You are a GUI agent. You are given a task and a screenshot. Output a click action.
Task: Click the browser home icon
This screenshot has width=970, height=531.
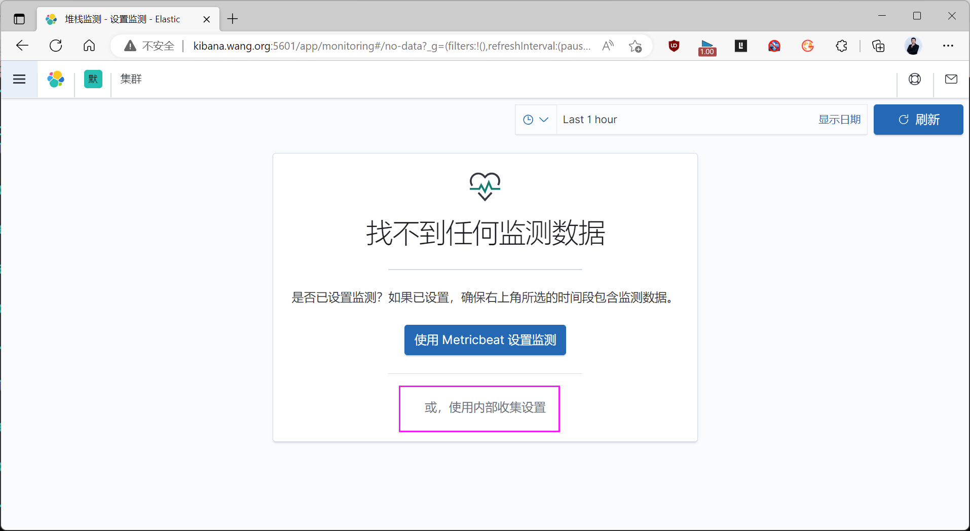89,46
